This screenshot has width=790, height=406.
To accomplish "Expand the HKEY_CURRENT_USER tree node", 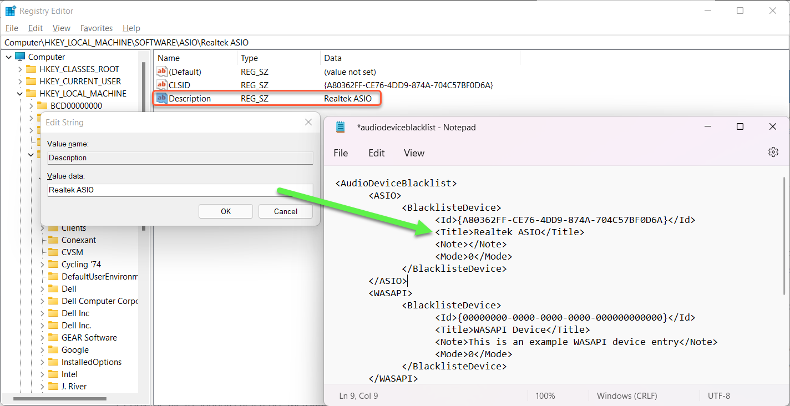I will pos(20,82).
